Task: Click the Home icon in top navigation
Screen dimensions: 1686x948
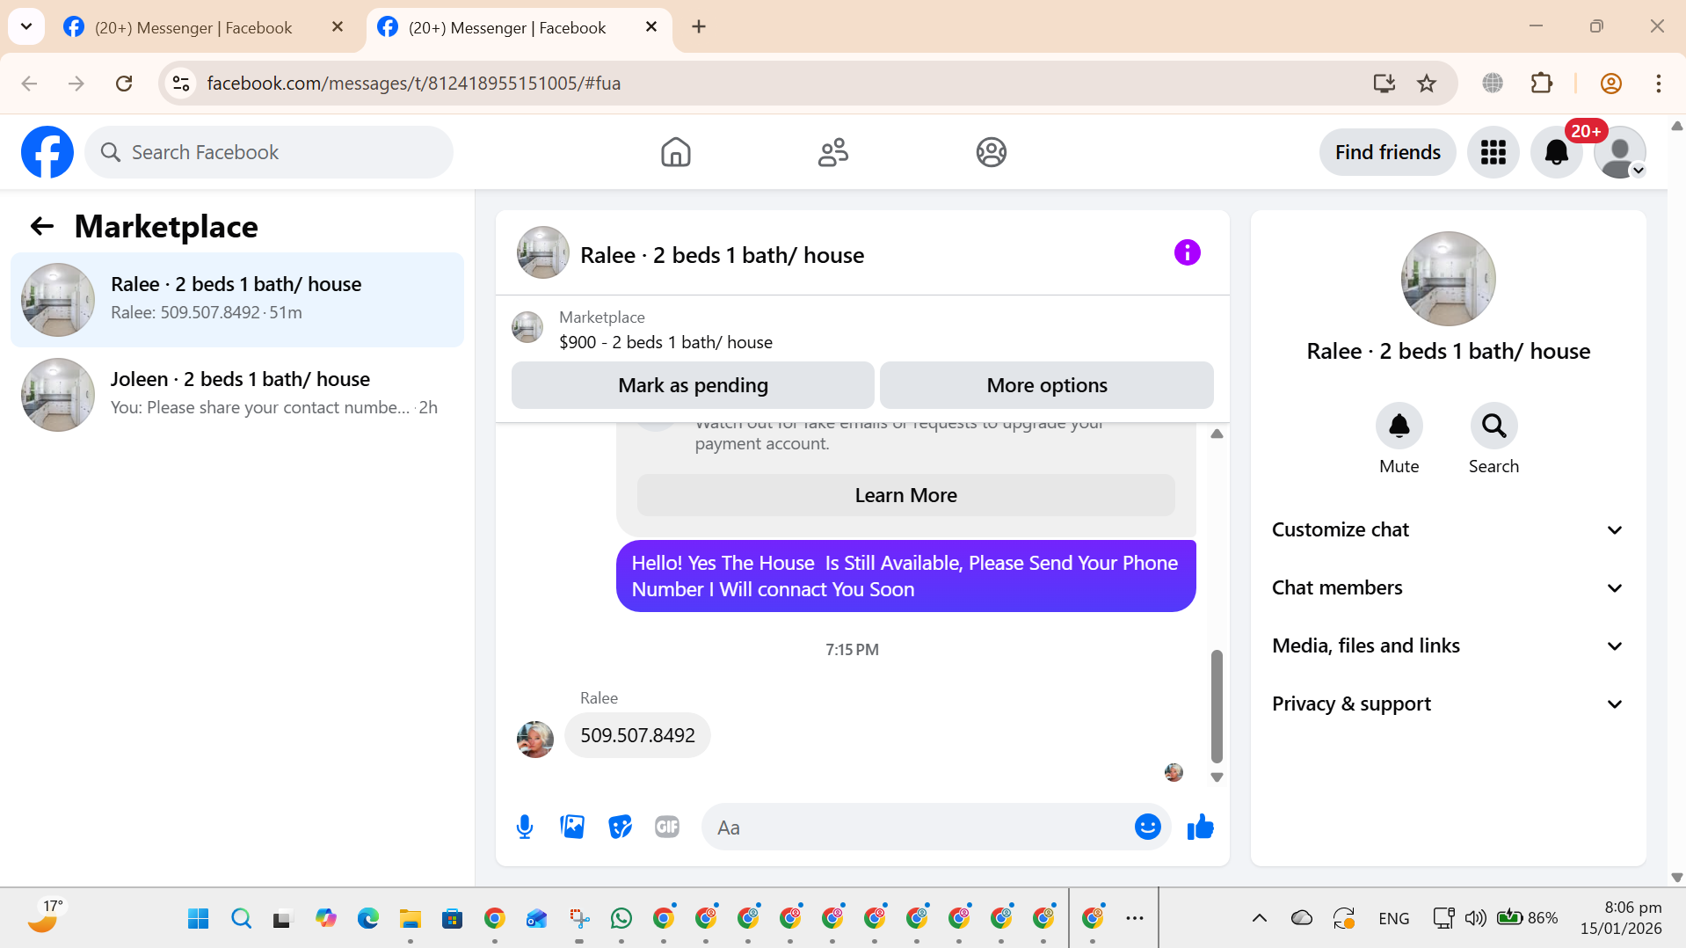Action: [x=675, y=152]
